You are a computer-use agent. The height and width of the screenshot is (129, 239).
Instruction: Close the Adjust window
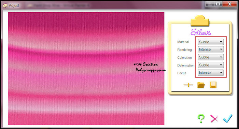point(229,4)
